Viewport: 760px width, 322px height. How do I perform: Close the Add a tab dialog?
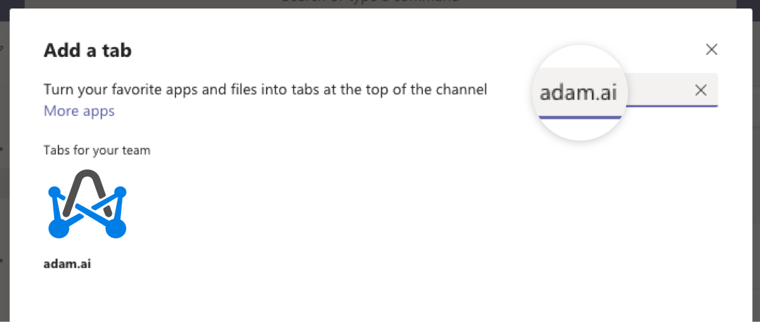click(x=711, y=49)
